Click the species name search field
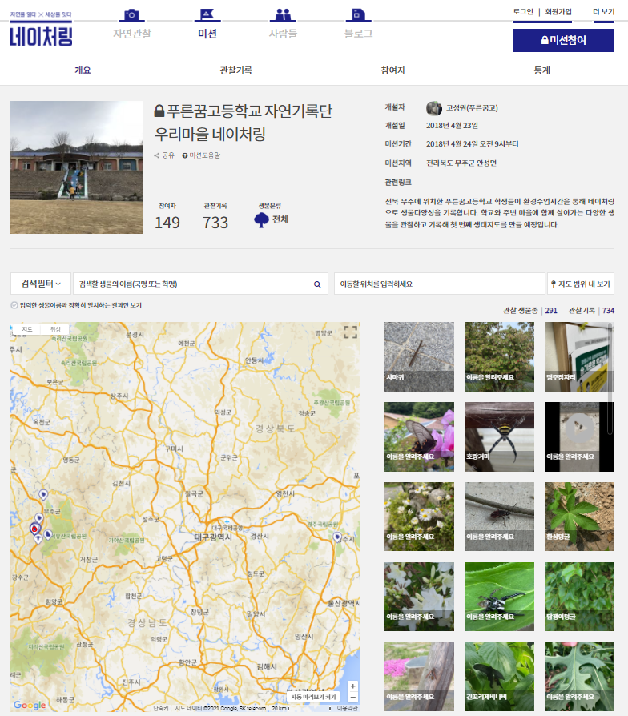The image size is (628, 716). (200, 284)
